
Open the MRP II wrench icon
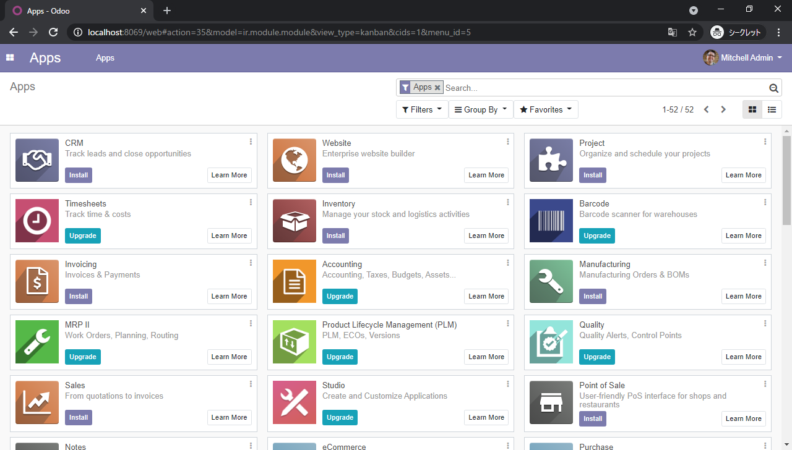[37, 342]
